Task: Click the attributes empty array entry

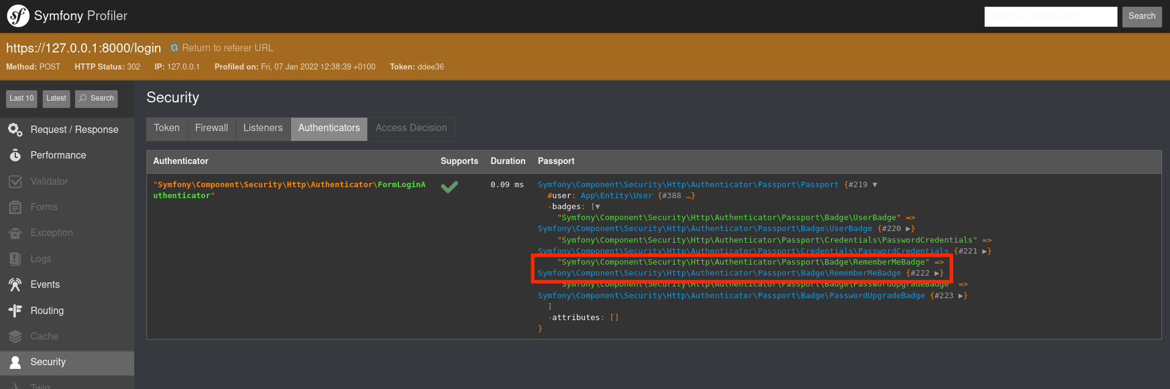Action: pyautogui.click(x=583, y=318)
